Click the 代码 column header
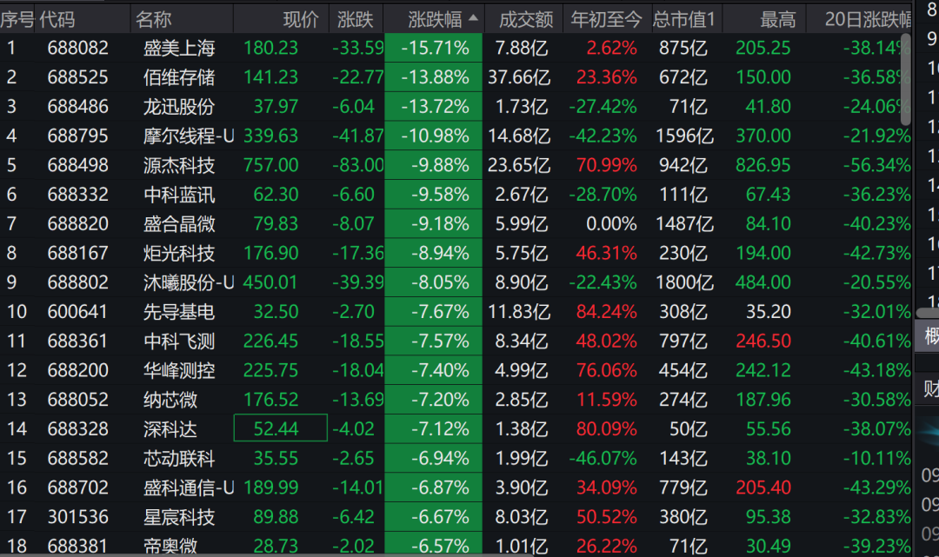This screenshot has height=557, width=939. click(x=57, y=20)
